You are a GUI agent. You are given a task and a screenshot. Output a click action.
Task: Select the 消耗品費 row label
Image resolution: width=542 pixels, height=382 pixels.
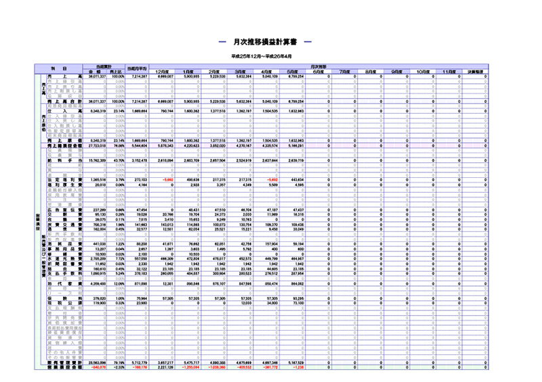[x=64, y=244]
